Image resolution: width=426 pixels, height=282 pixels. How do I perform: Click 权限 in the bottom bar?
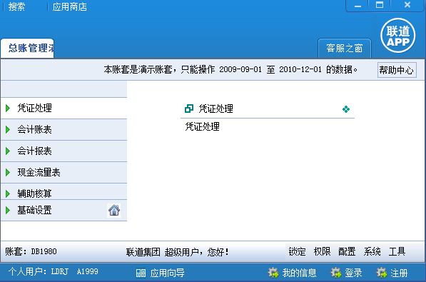[322, 251]
